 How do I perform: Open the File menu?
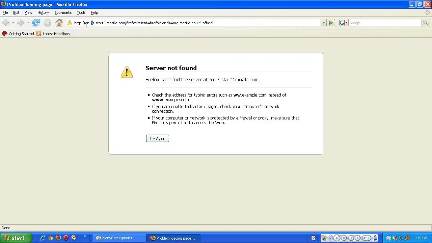(5, 12)
